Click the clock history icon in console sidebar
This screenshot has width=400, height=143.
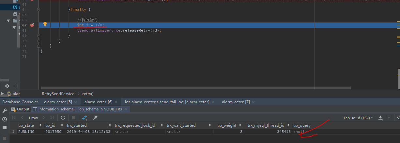point(5,119)
